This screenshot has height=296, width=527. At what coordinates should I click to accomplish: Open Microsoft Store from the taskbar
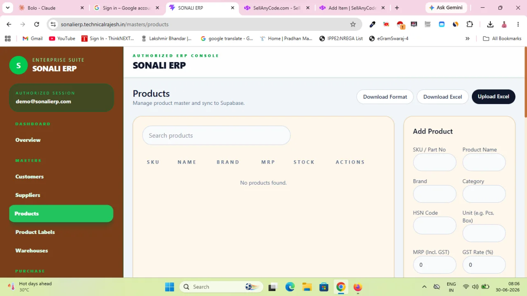coord(324,287)
